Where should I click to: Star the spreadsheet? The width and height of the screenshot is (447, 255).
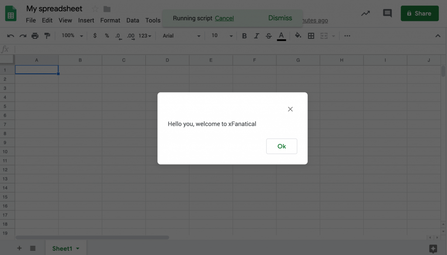click(x=95, y=9)
